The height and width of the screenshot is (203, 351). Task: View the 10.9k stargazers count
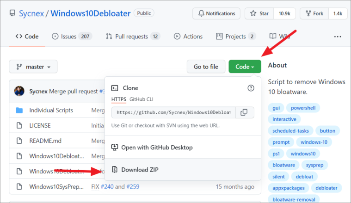284,13
